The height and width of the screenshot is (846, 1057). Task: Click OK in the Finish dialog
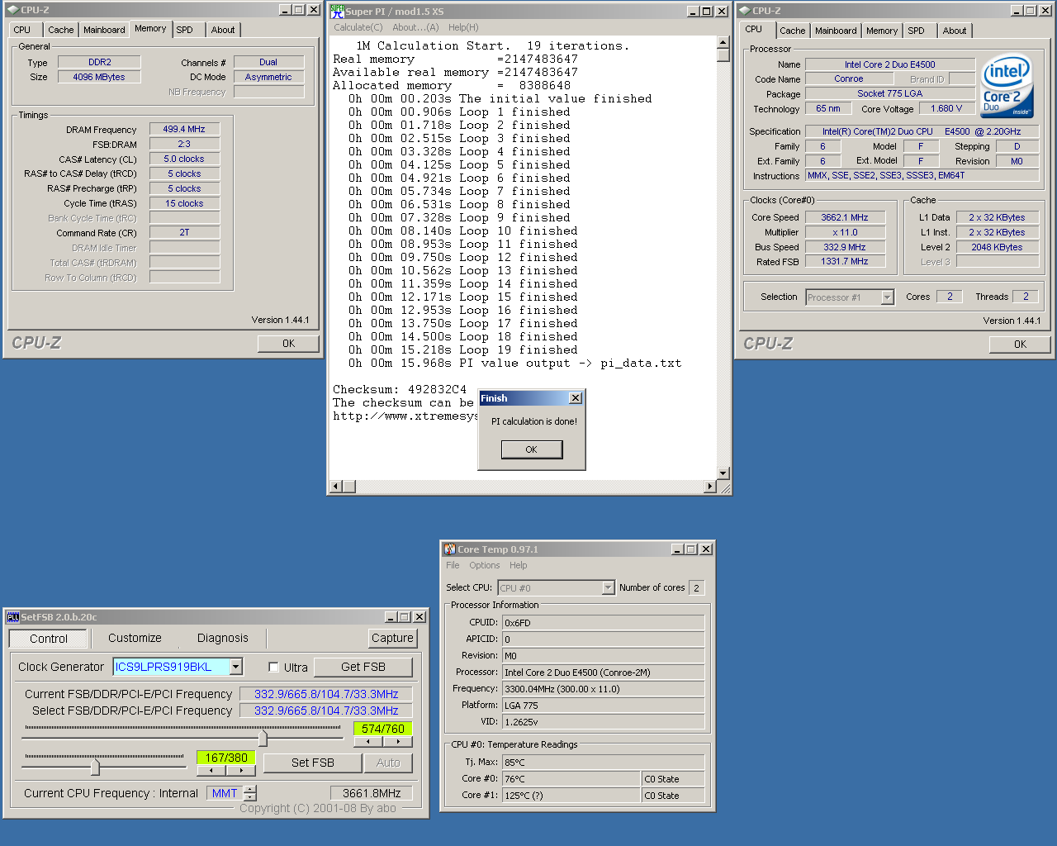[x=532, y=449]
